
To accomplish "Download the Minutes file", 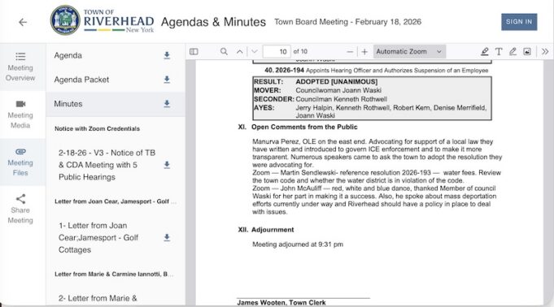I will coord(167,104).
